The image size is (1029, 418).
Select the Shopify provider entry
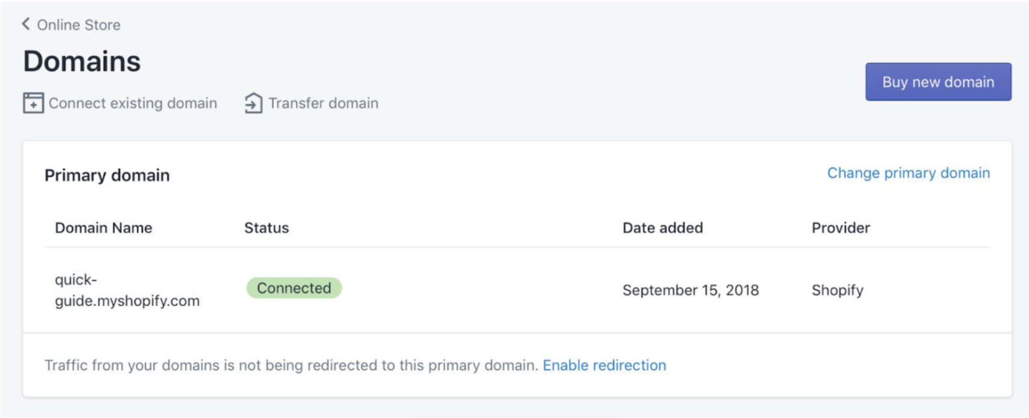point(837,290)
